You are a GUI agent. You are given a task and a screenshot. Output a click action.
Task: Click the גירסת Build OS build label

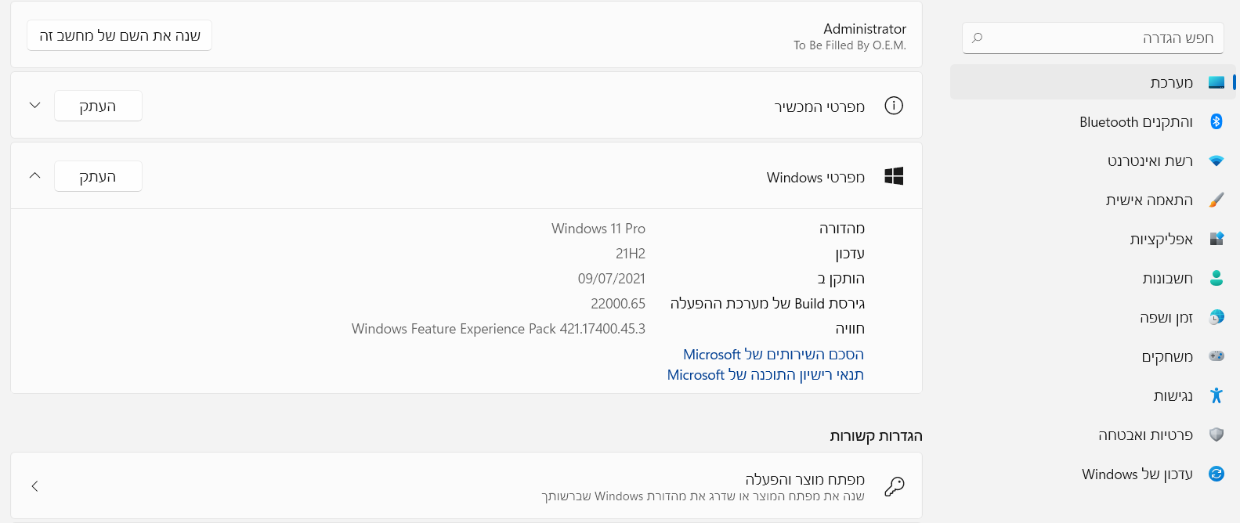click(x=768, y=304)
